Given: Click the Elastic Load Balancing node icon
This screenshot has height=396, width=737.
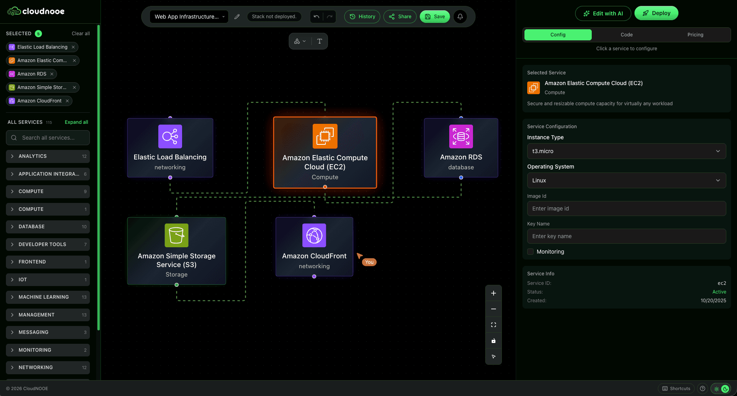Looking at the screenshot, I should point(170,136).
